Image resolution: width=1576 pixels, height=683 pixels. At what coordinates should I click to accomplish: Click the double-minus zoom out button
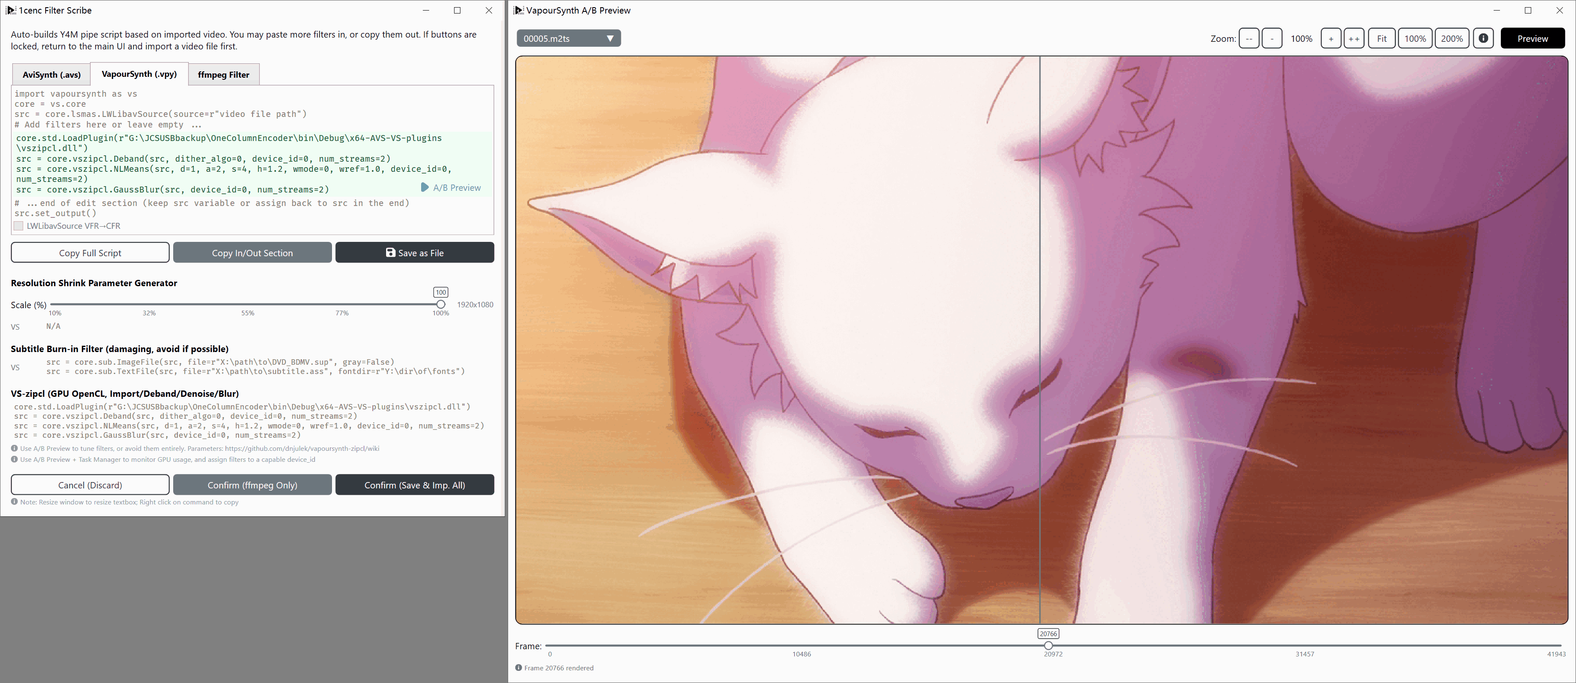pos(1249,38)
